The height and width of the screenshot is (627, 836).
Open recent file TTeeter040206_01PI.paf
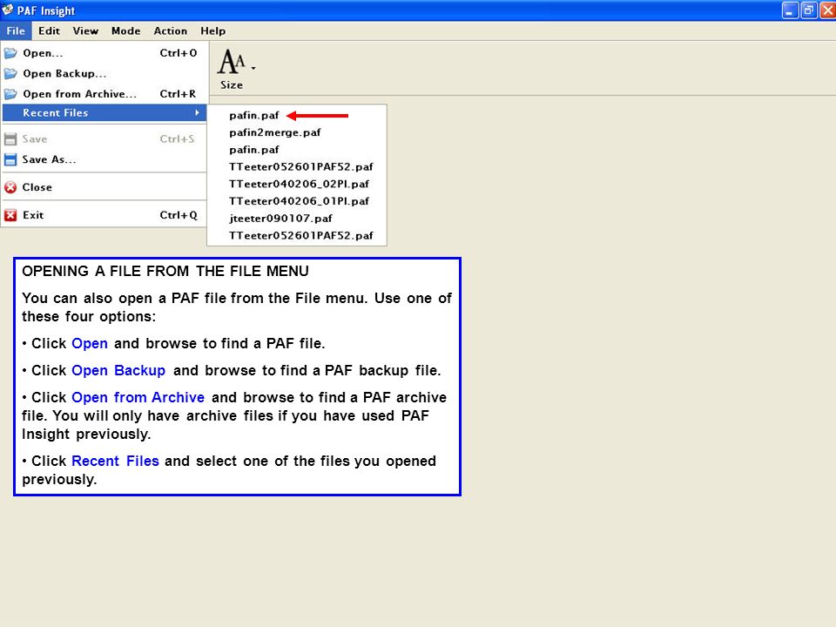click(296, 201)
